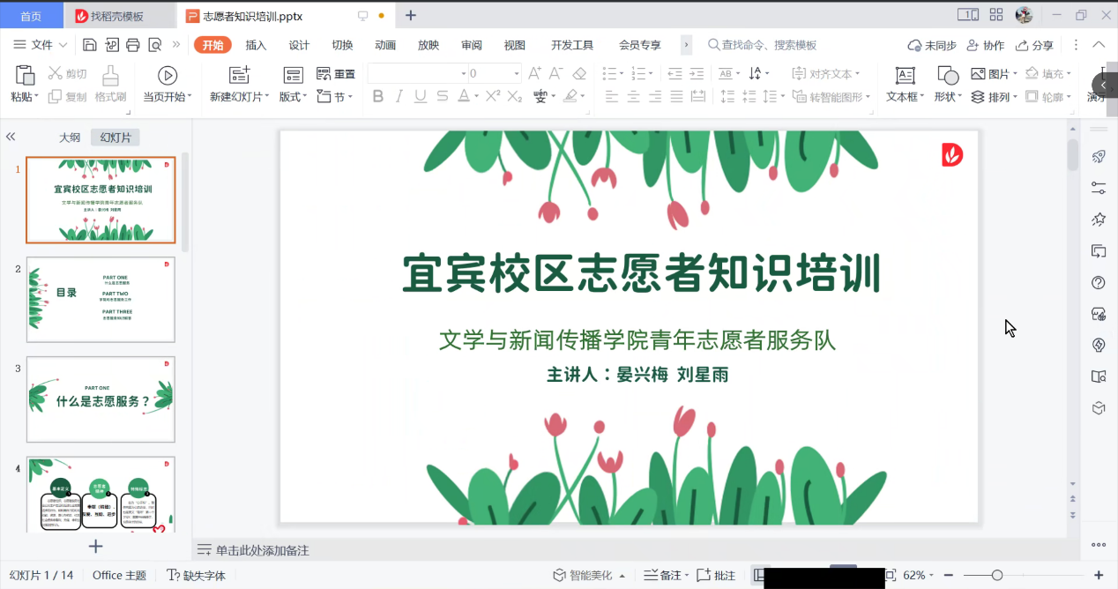Open the Insert ribbon tab
This screenshot has height=589, width=1118.
pos(256,45)
